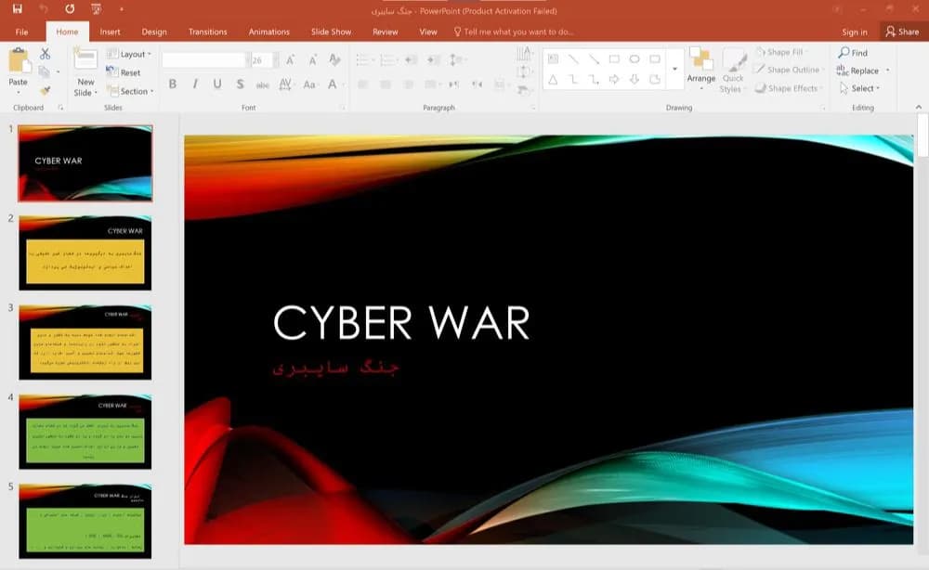Click the Reset slide button
The height and width of the screenshot is (570, 929).
point(124,72)
